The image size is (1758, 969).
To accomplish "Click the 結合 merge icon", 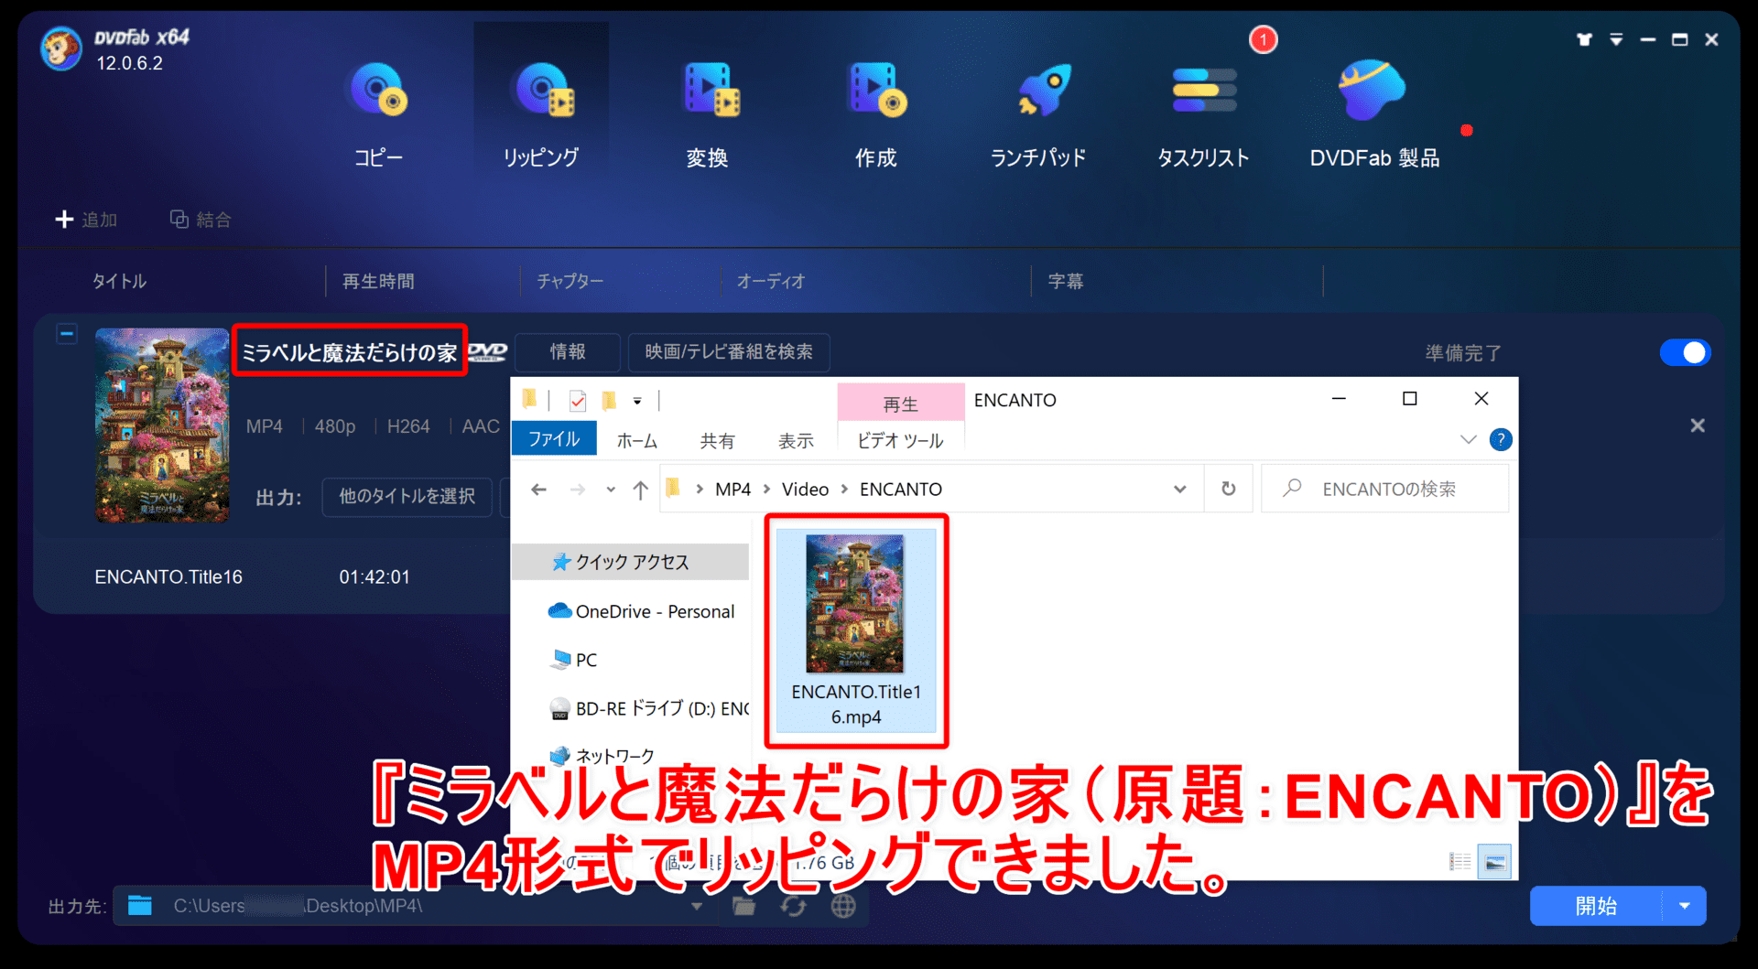I will (x=179, y=220).
